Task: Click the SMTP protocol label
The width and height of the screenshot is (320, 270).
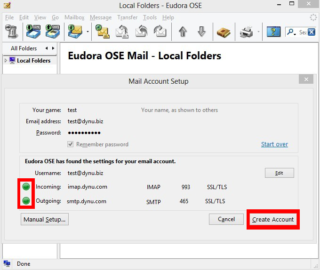Action: (153, 202)
